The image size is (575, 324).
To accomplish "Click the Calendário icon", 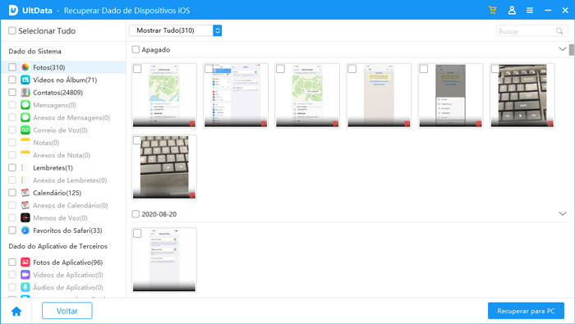I will click(25, 193).
